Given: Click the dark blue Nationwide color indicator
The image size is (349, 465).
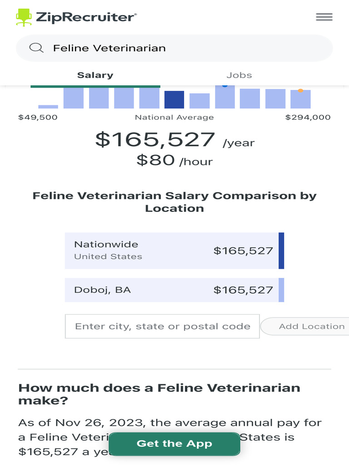Looking at the screenshot, I should (x=281, y=251).
